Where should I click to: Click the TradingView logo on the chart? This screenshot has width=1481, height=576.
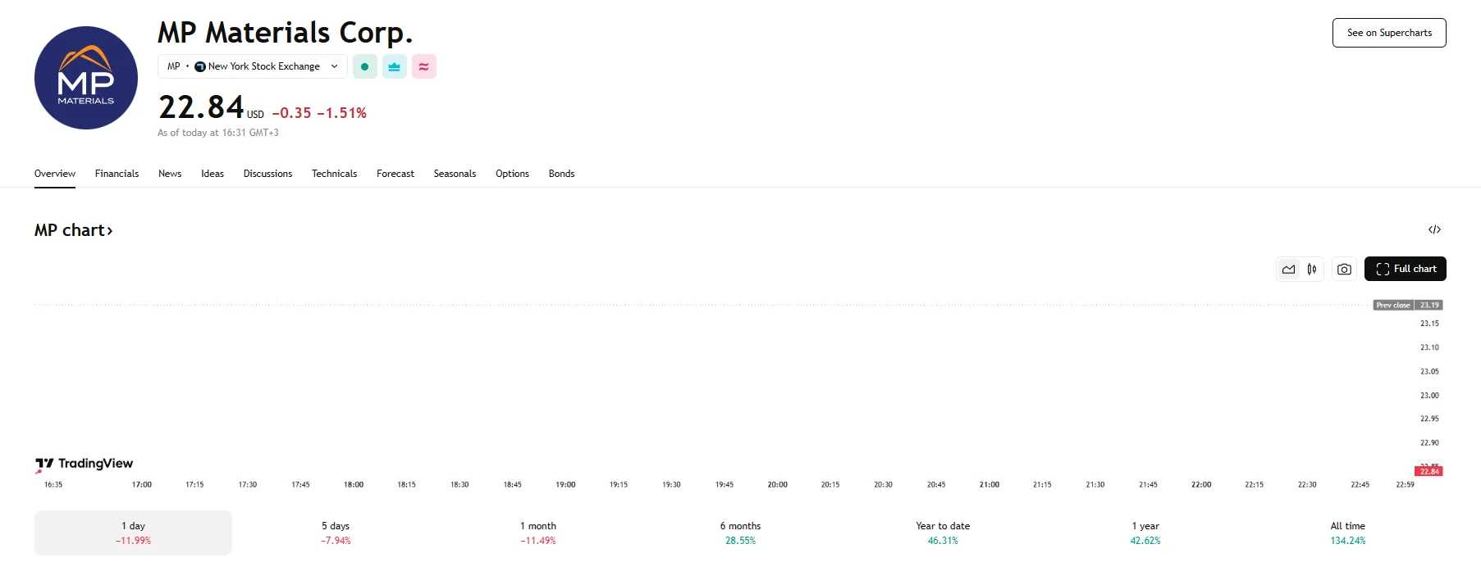85,464
